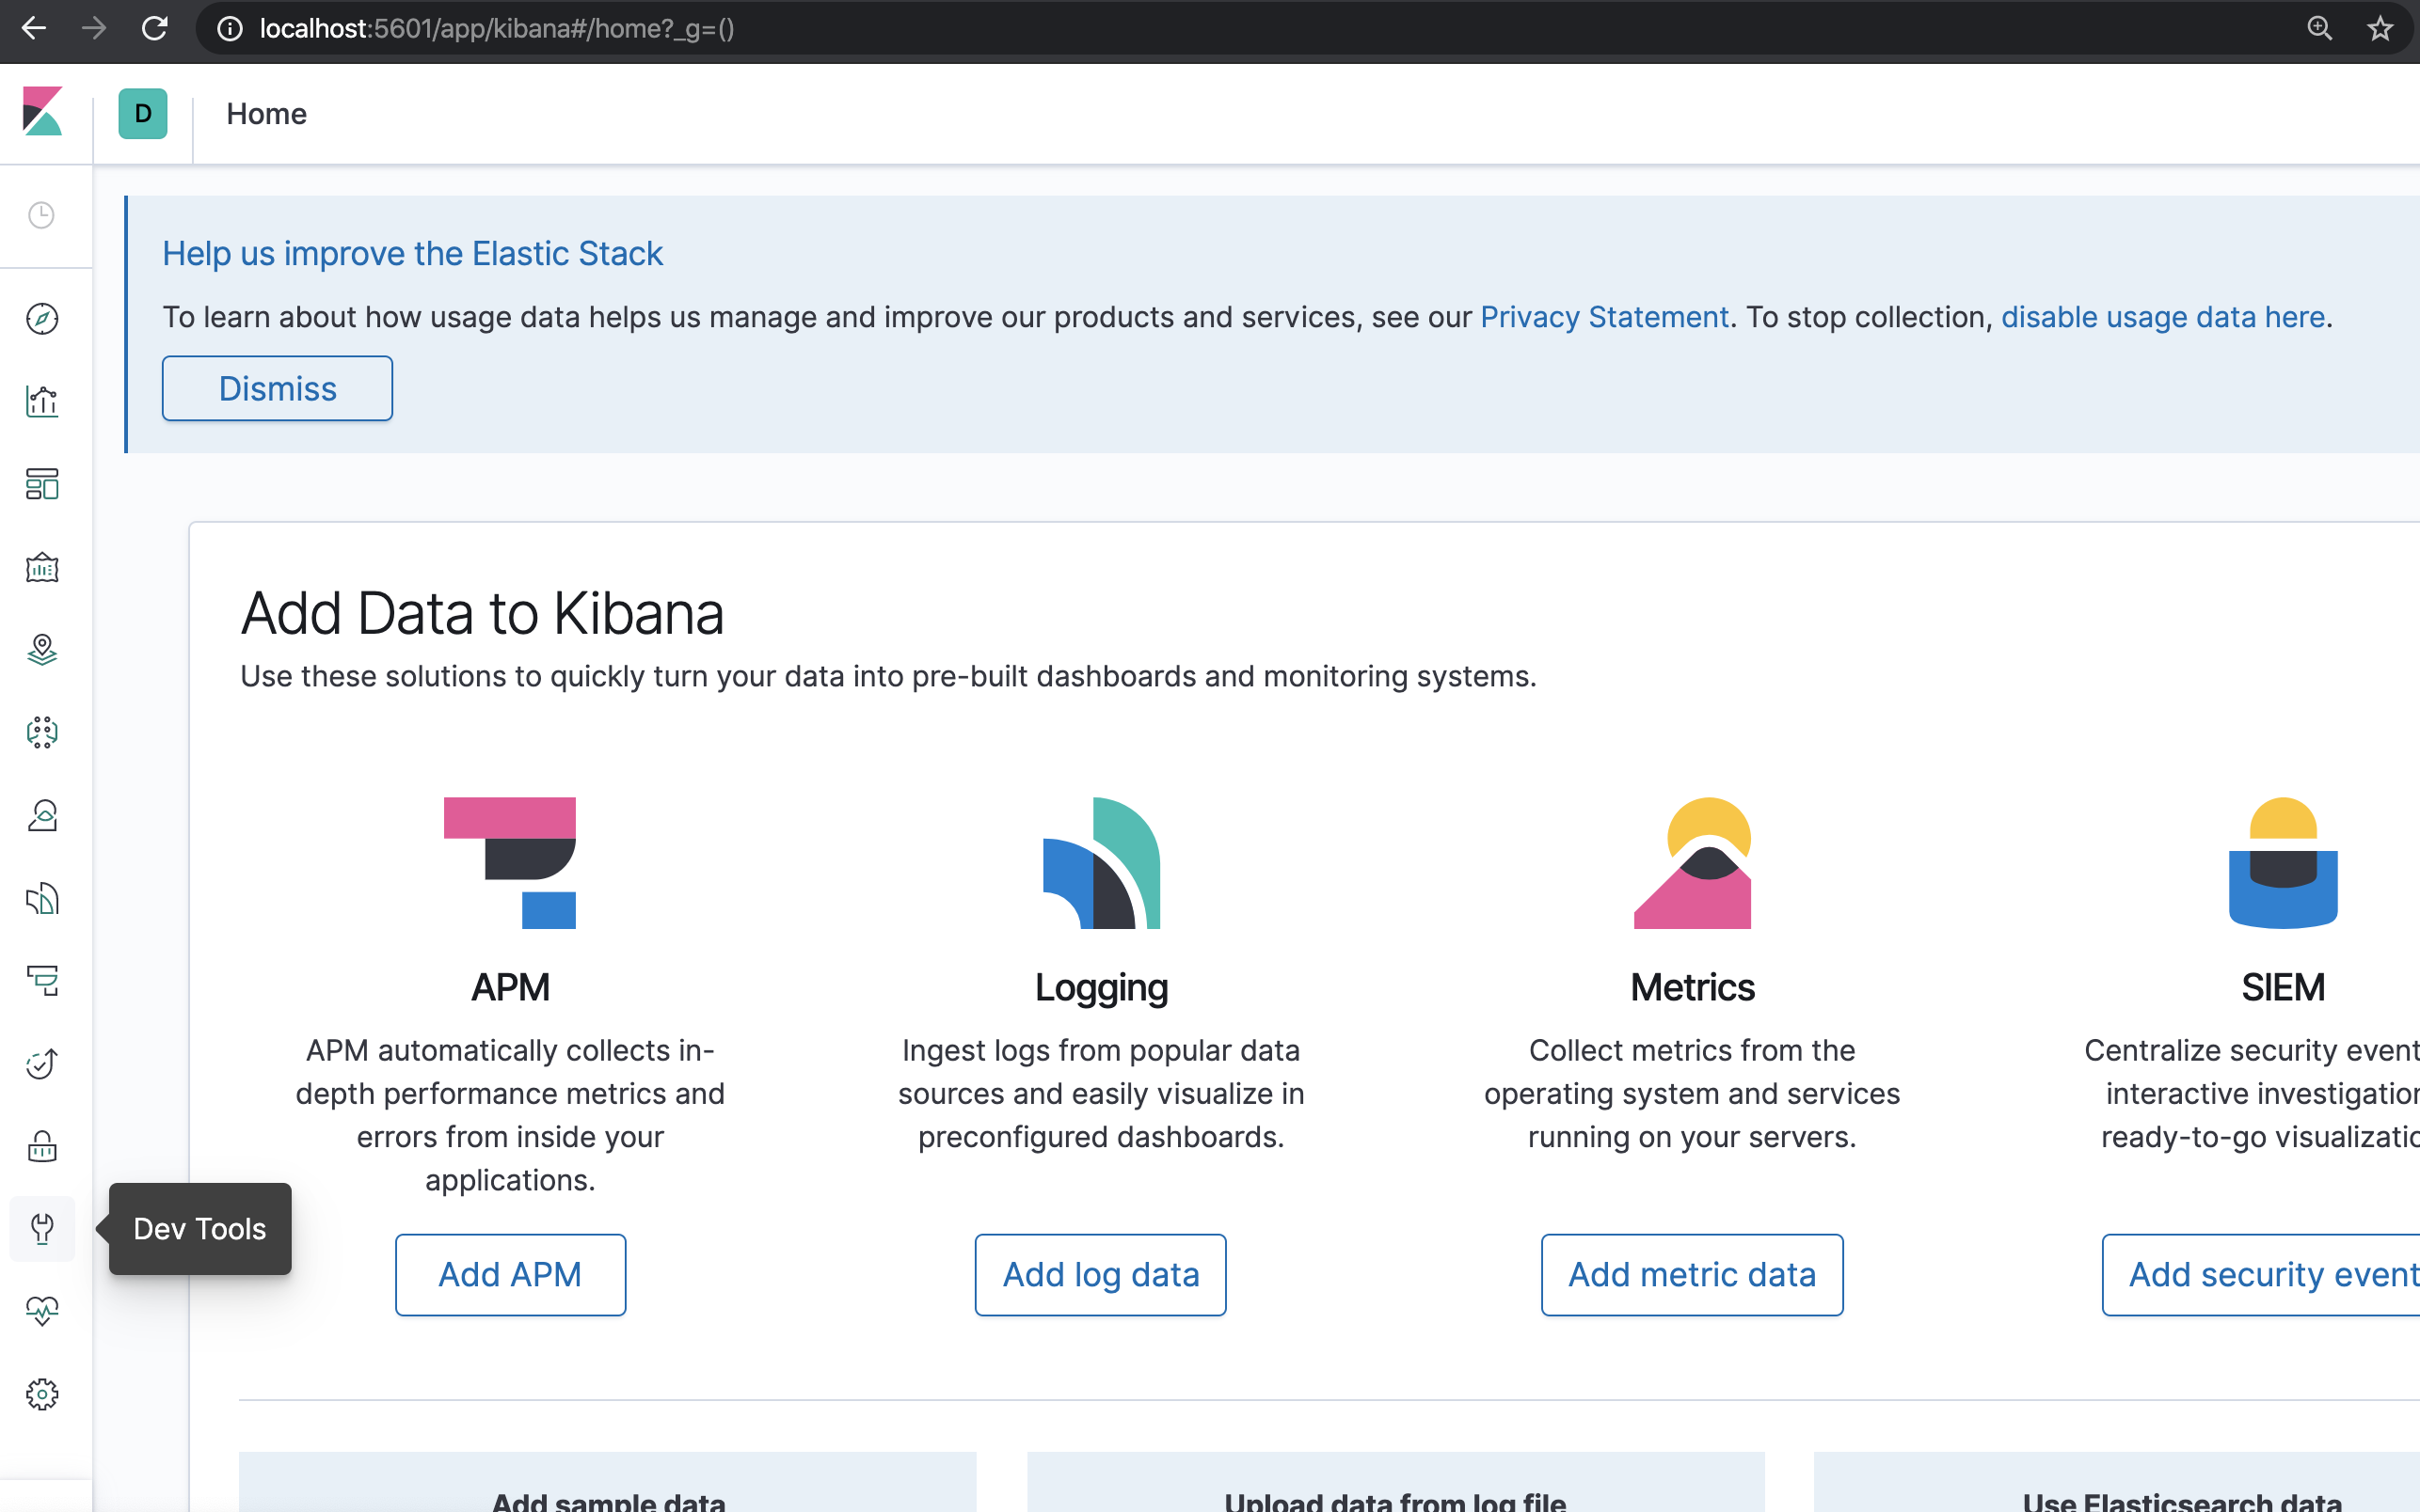
Task: Show recently viewed clock icon
Action: coord(42,215)
